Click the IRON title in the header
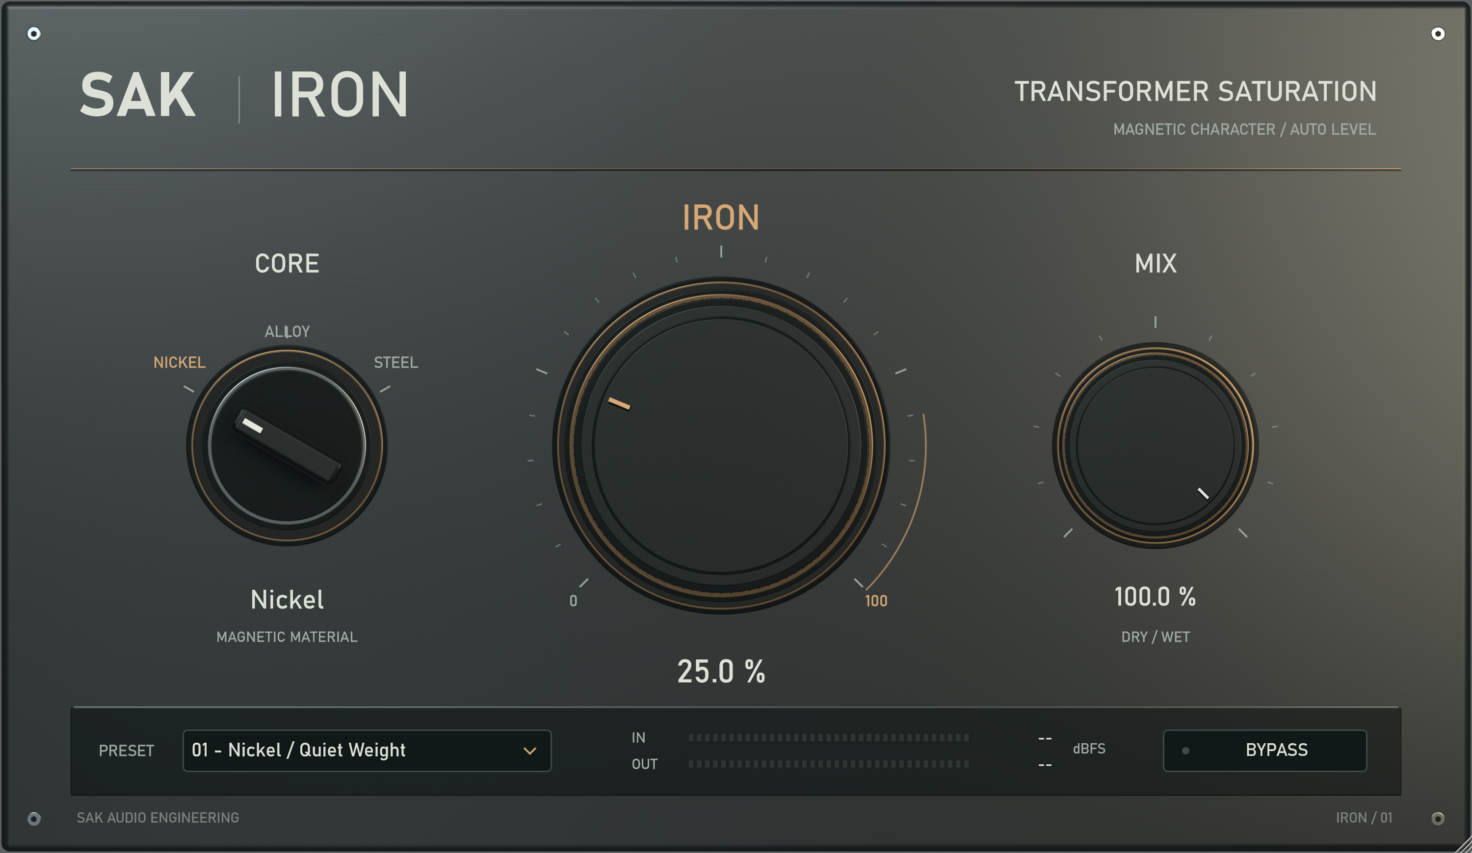This screenshot has height=853, width=1472. (x=340, y=95)
